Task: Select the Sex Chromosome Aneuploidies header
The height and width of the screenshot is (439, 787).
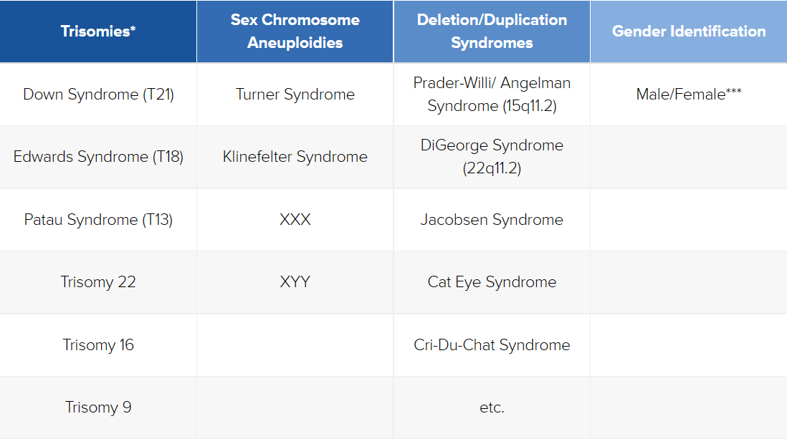Action: (x=295, y=31)
